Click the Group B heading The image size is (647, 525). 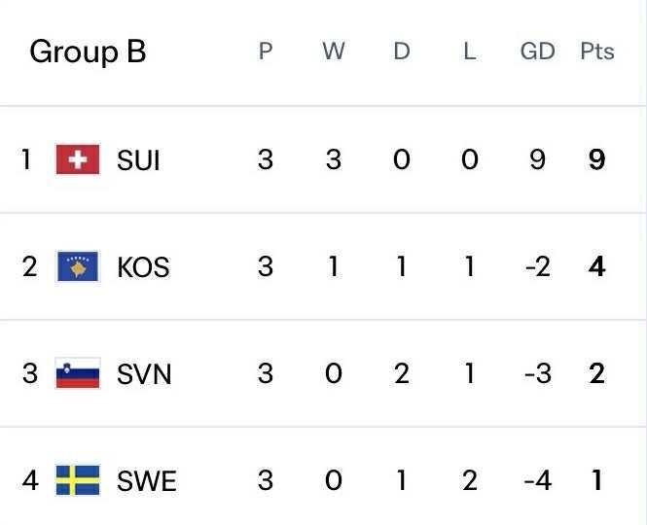click(x=88, y=52)
